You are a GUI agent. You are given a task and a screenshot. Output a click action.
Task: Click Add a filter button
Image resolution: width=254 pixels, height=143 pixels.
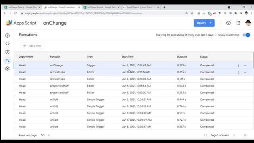point(33,46)
